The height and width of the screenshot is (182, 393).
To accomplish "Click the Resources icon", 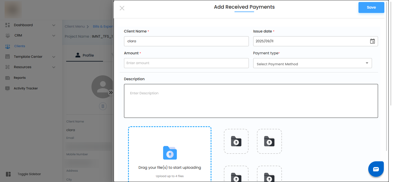I will tap(8, 67).
